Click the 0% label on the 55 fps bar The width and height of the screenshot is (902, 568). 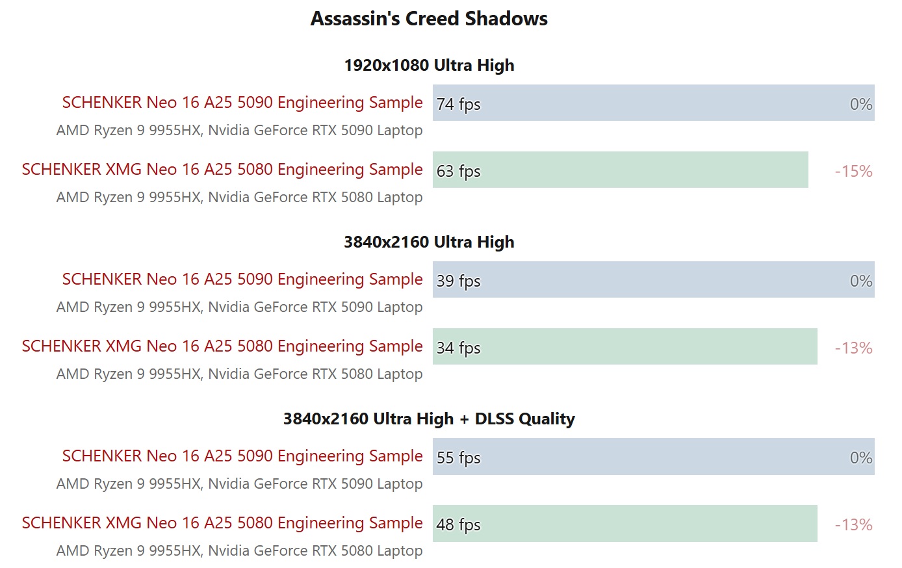[x=860, y=458]
